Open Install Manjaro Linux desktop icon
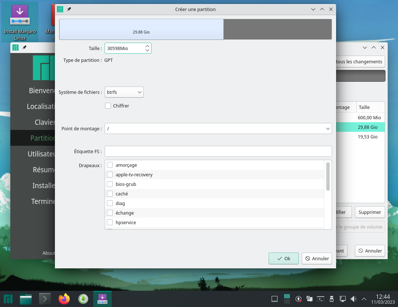398x307 pixels. [20, 22]
